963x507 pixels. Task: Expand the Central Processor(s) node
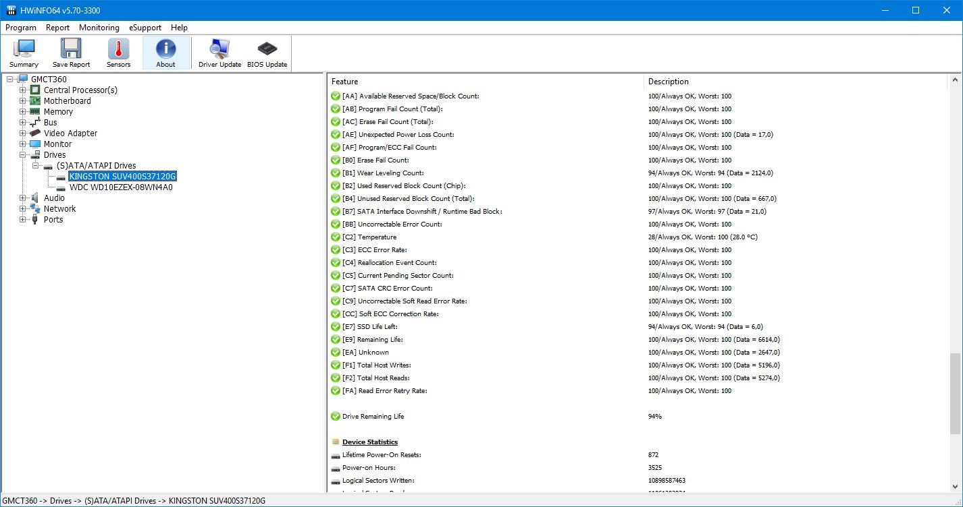(23, 90)
